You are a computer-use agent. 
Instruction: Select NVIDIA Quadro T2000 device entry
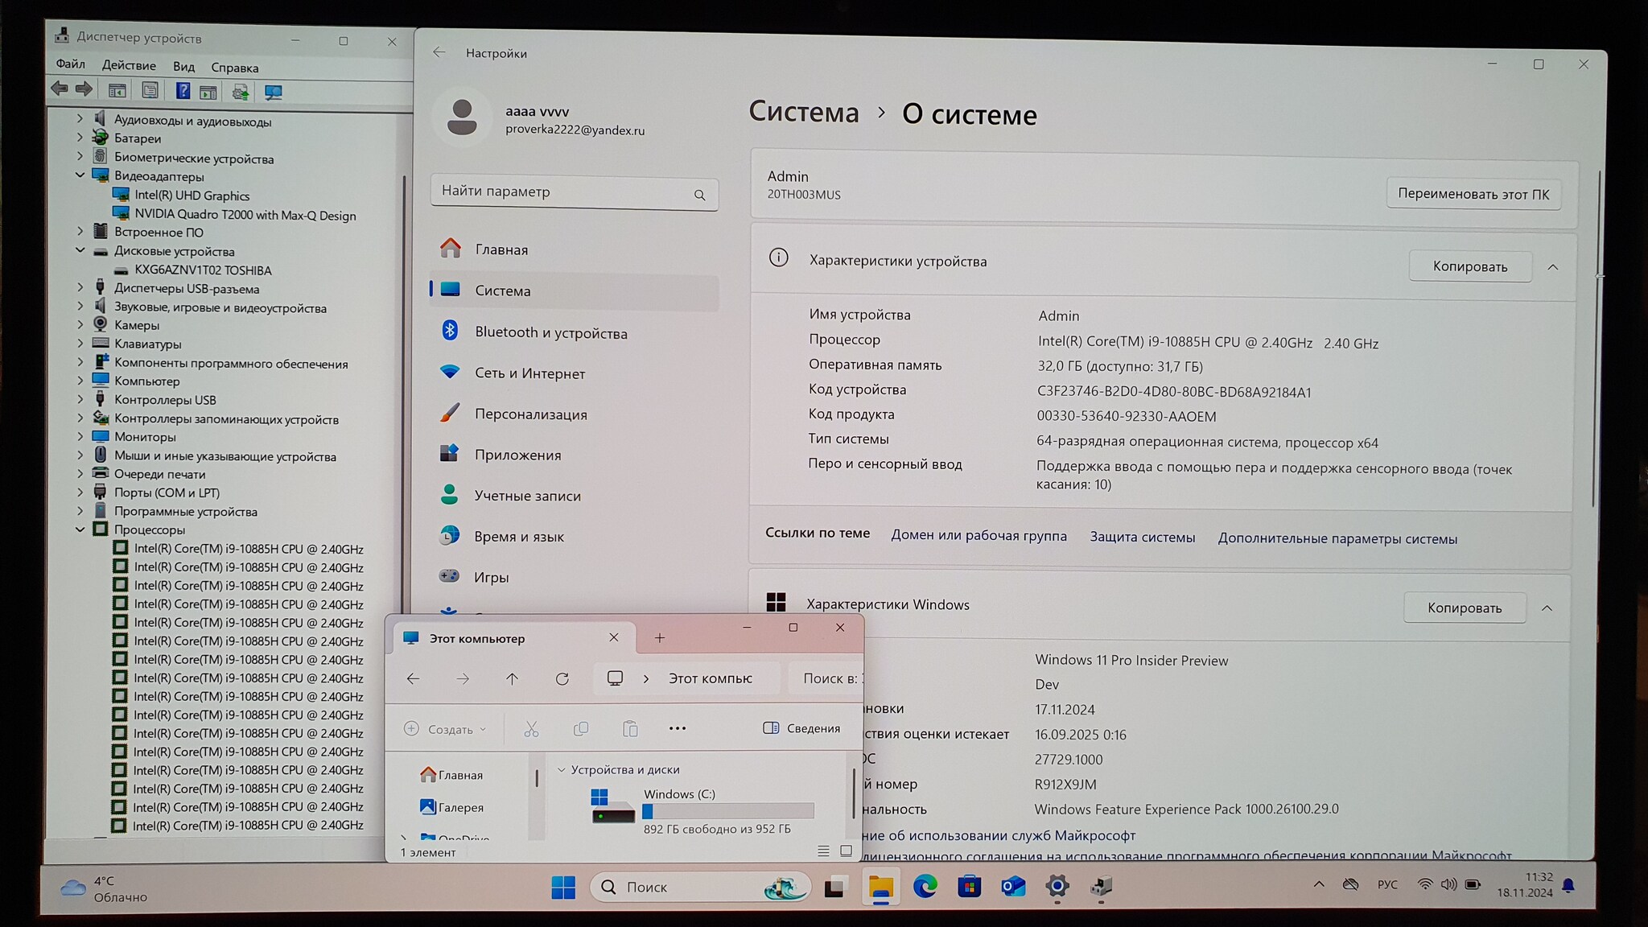point(245,215)
